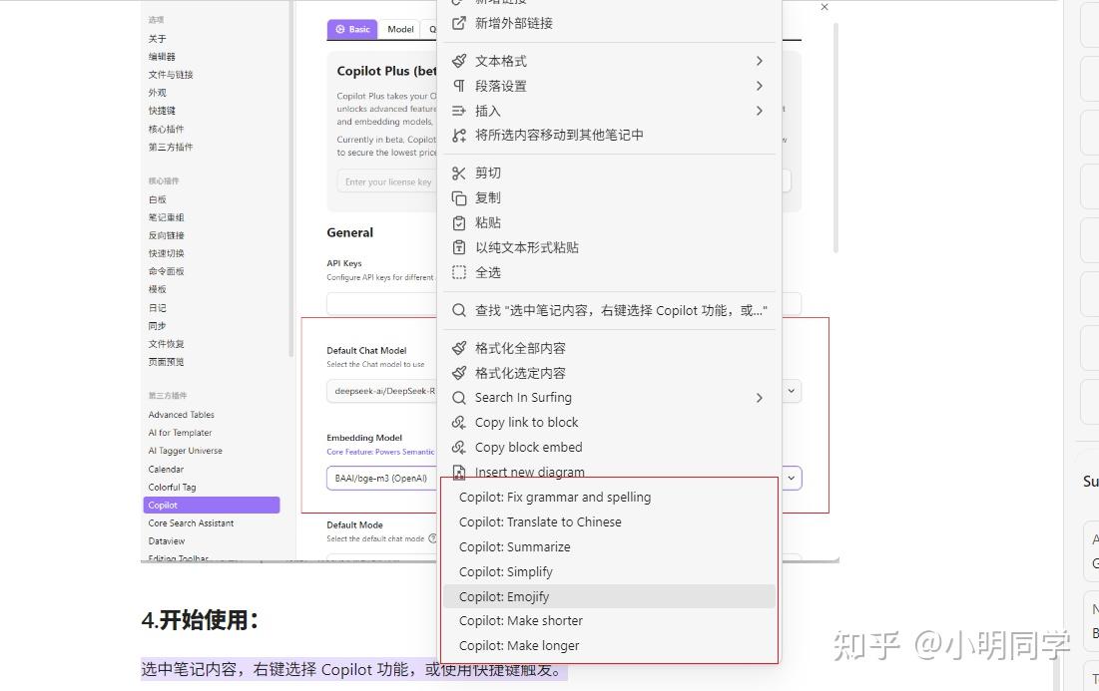This screenshot has height=691, width=1099.
Task: Click the Copy block embed icon
Action: (x=459, y=447)
